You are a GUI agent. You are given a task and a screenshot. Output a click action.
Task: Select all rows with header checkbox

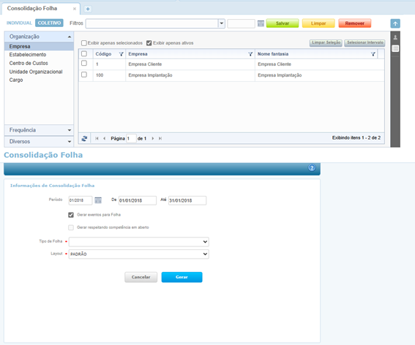tap(84, 53)
